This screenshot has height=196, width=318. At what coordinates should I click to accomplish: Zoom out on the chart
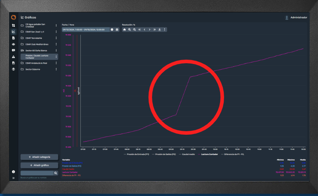[135, 29]
